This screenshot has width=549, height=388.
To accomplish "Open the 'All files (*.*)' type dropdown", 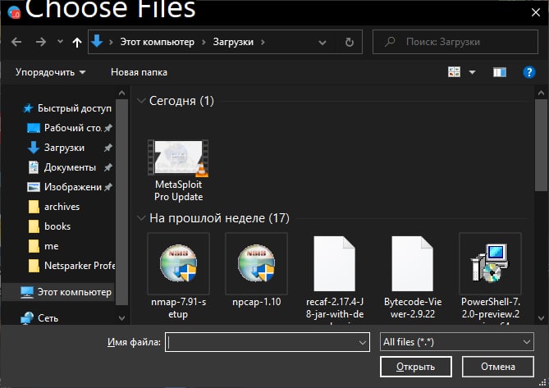I will [x=456, y=342].
